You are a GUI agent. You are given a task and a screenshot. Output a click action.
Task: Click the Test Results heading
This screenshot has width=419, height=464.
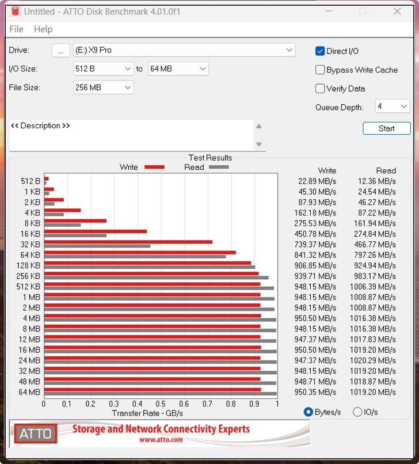pos(210,158)
